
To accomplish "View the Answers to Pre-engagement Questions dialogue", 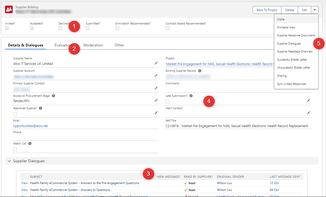I will (x=24, y=183).
